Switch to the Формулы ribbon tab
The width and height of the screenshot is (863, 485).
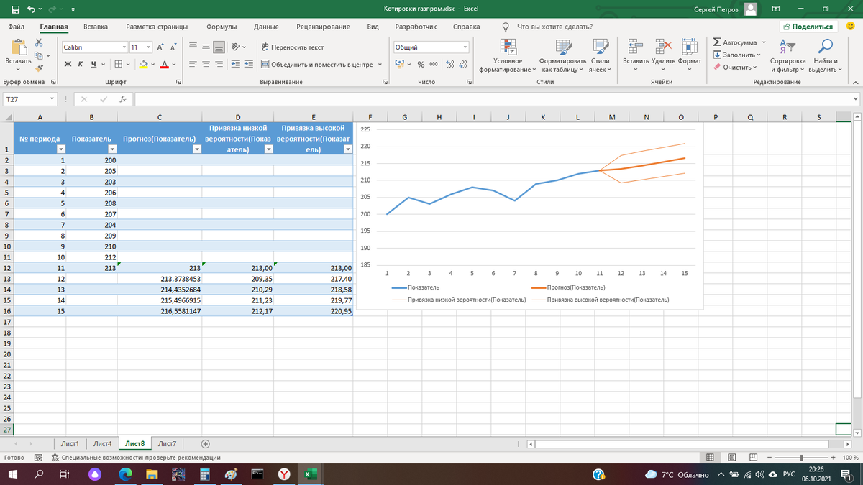(x=222, y=27)
